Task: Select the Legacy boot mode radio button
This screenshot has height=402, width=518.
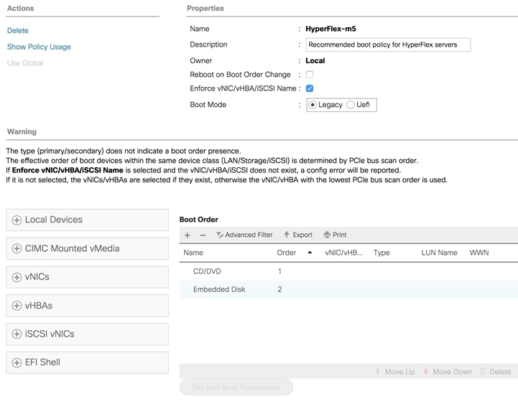Action: click(313, 105)
